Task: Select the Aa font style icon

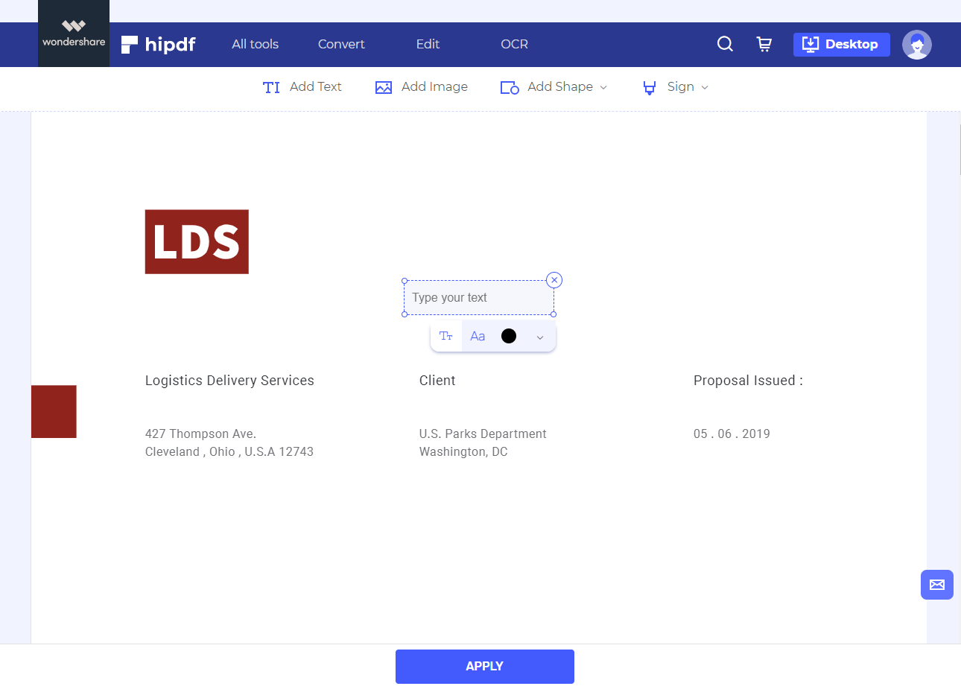Action: pyautogui.click(x=478, y=336)
